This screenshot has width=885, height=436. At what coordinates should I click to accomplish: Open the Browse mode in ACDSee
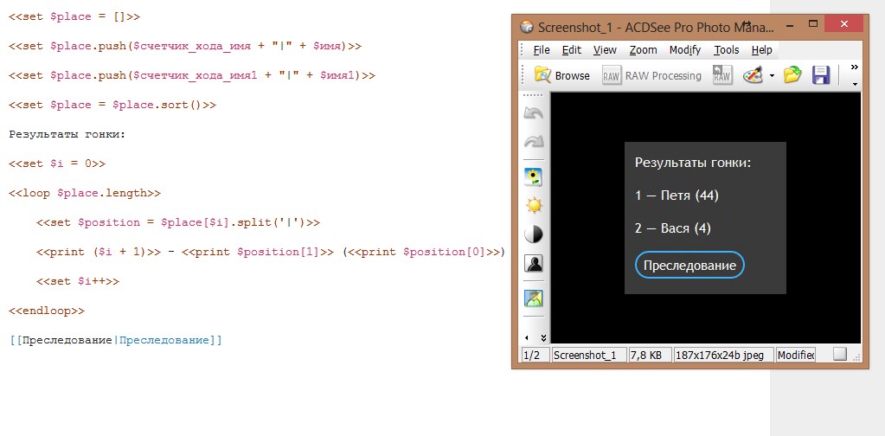(562, 75)
